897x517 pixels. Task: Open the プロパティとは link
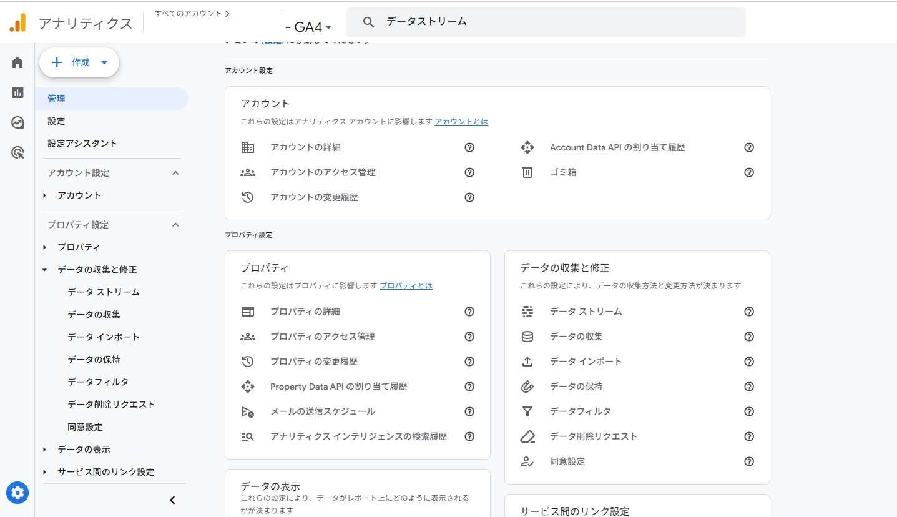click(x=406, y=286)
